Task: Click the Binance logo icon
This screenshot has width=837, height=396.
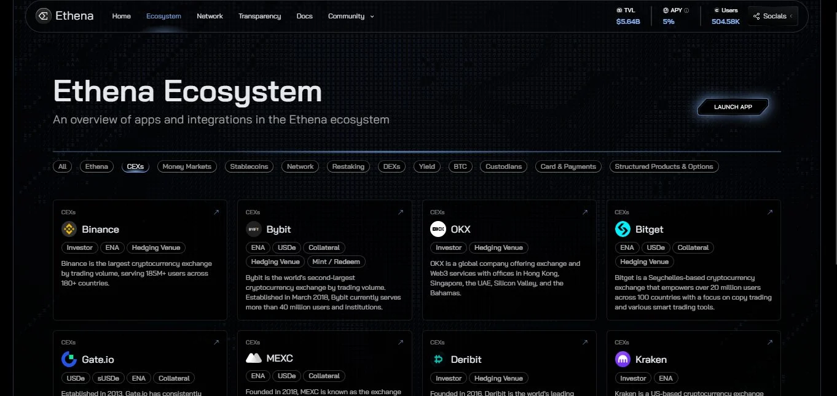Action: (69, 229)
